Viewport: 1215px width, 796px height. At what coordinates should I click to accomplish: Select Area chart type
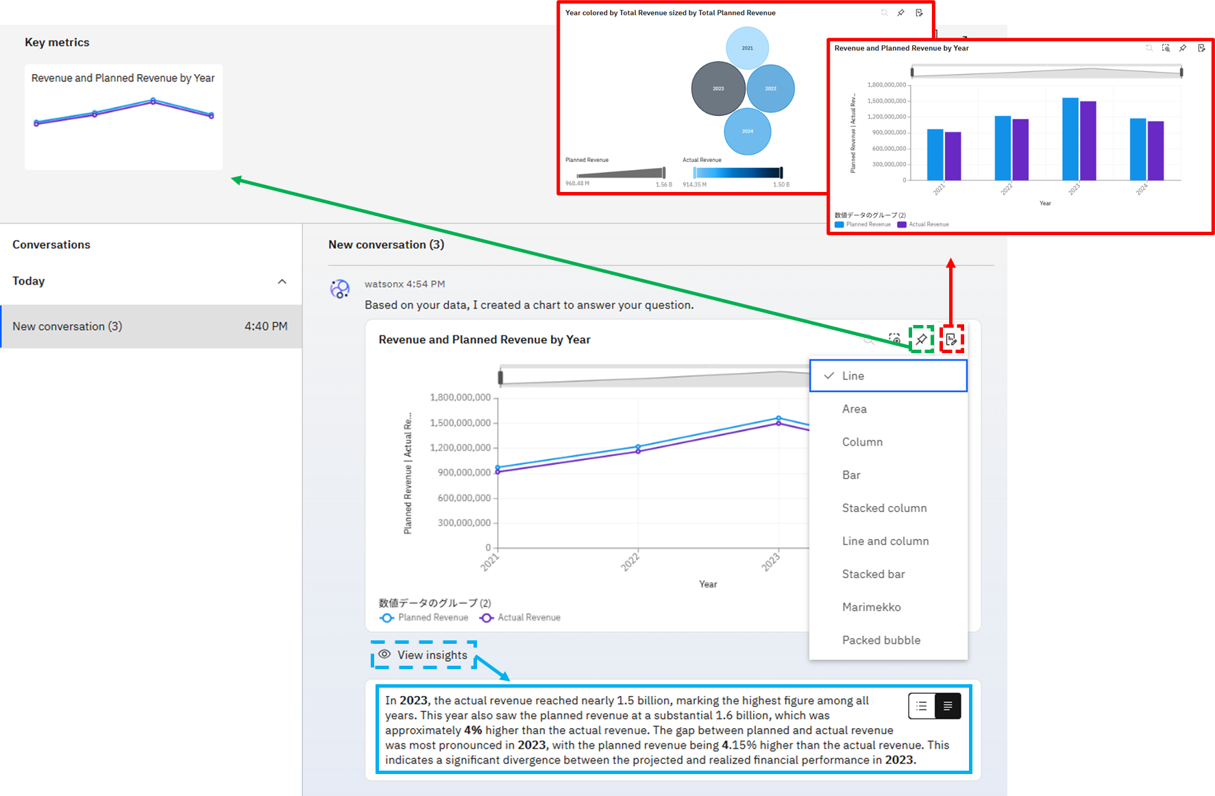[x=888, y=409]
